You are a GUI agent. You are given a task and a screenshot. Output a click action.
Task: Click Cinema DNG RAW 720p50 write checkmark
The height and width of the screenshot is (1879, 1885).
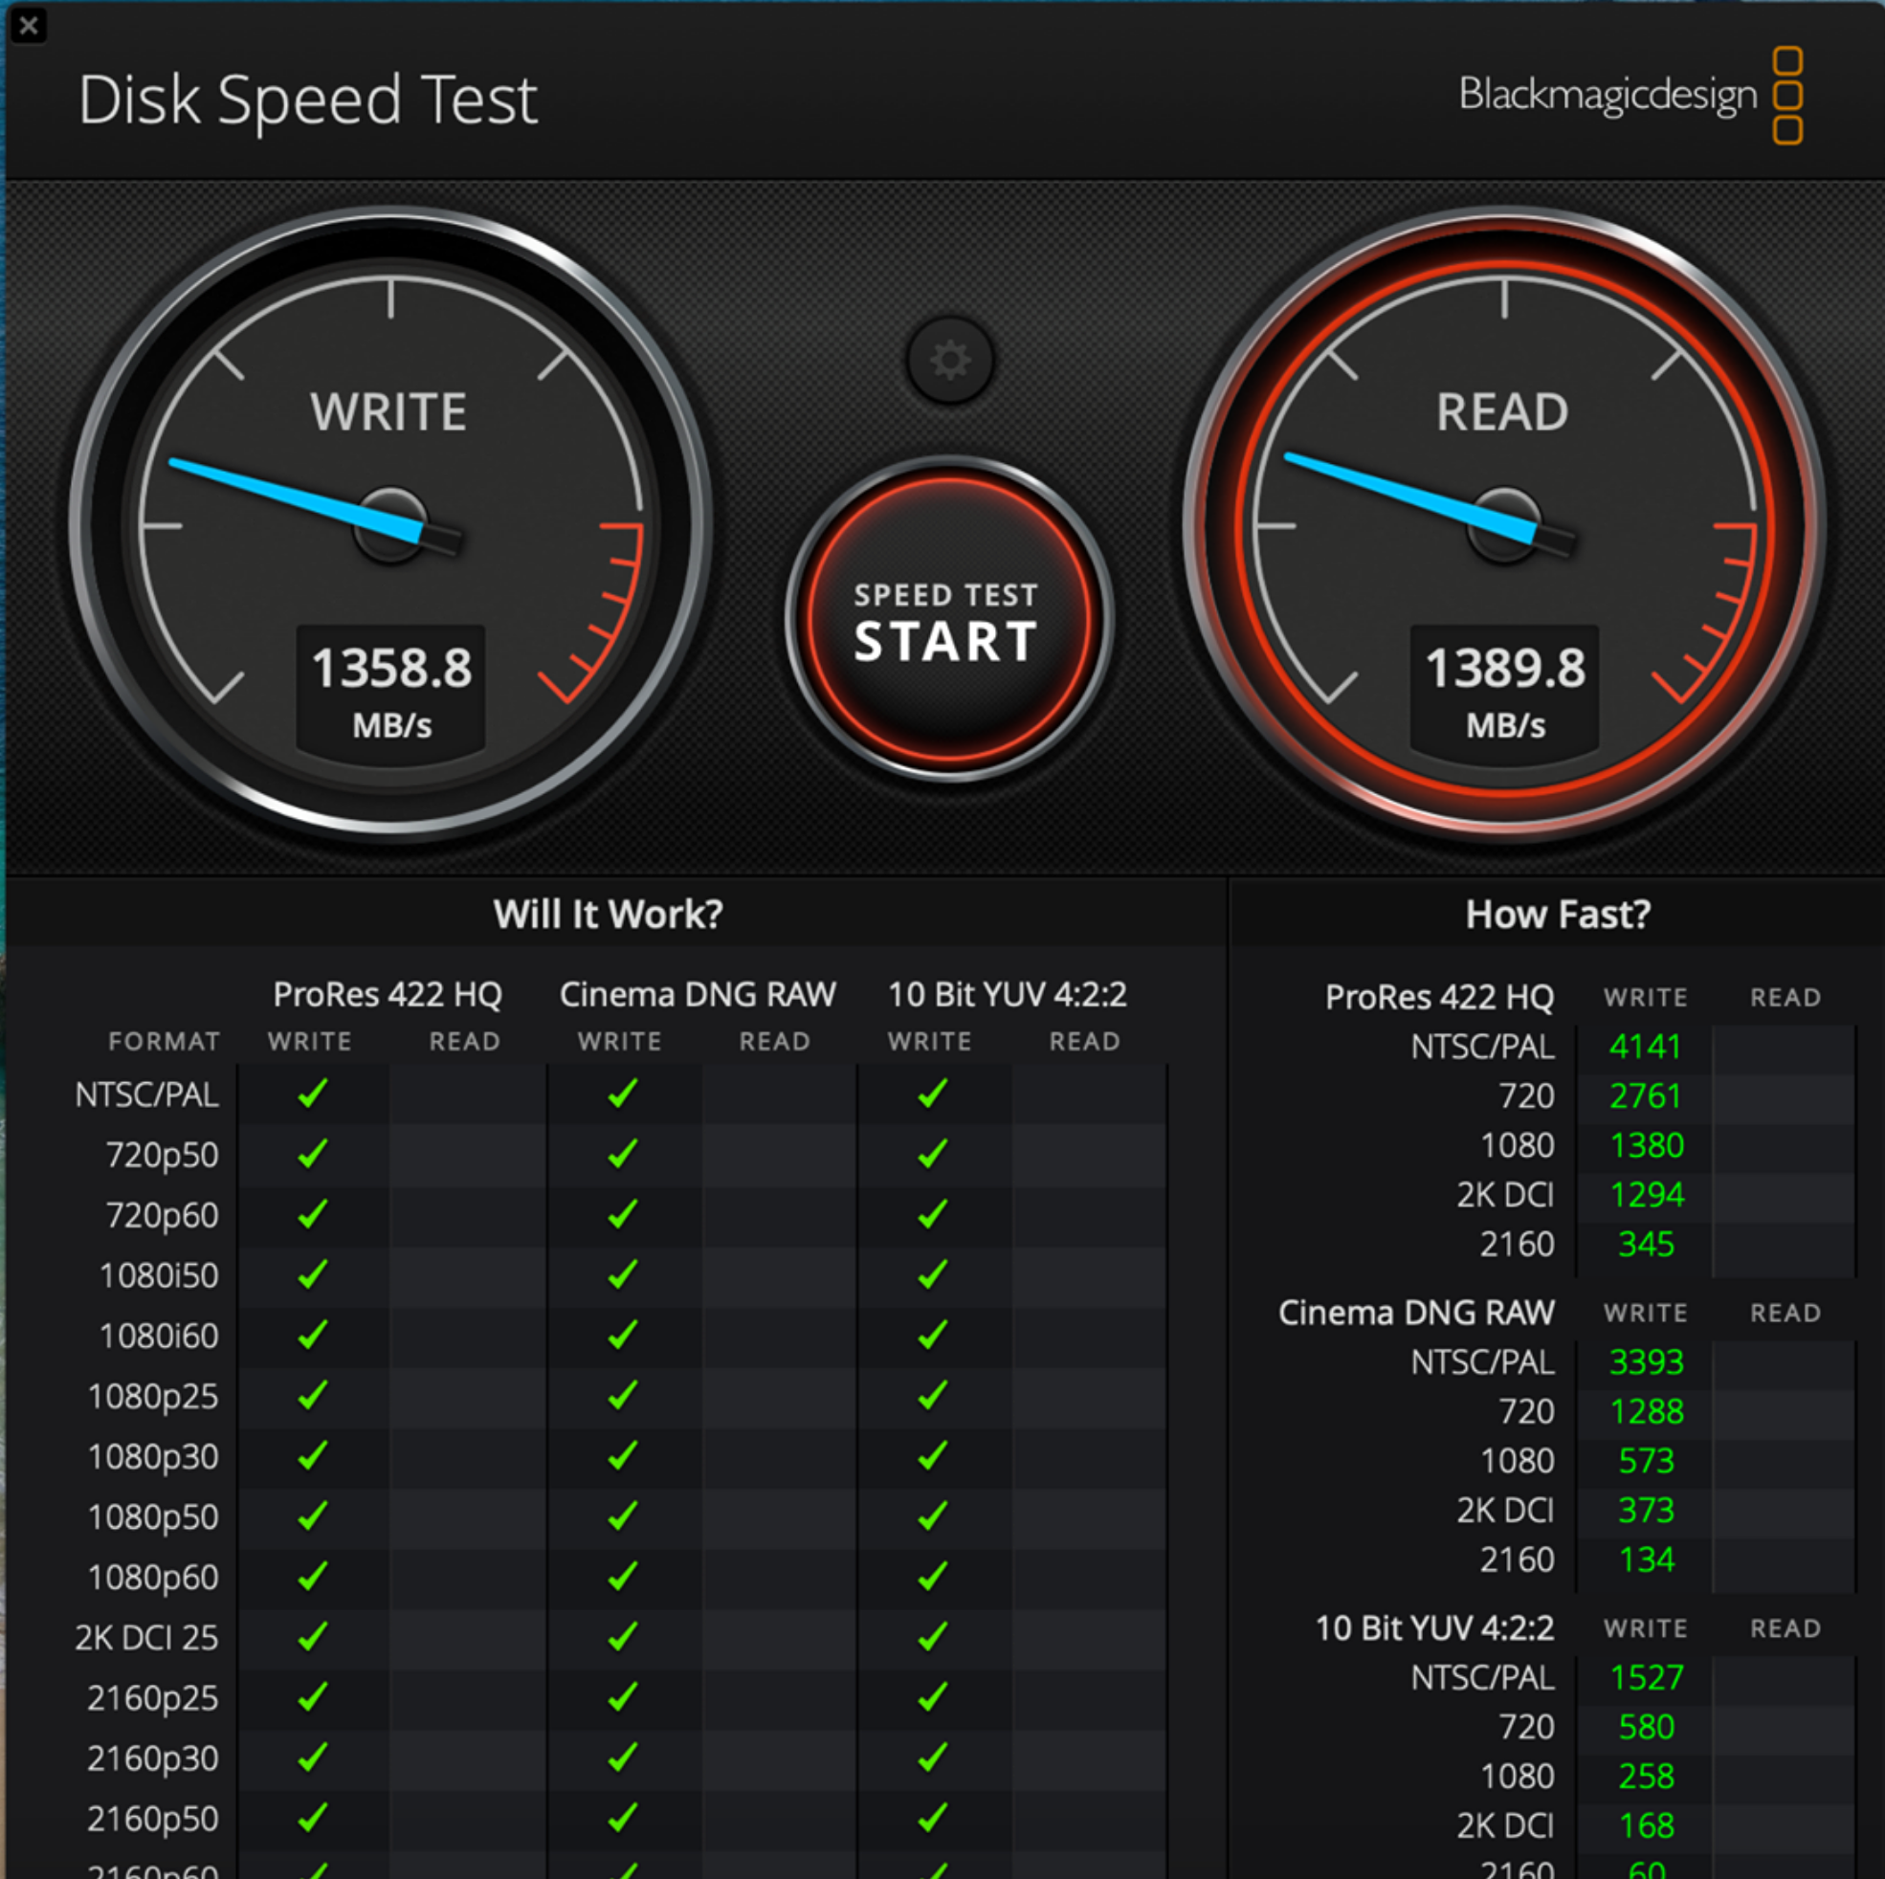(x=623, y=1154)
